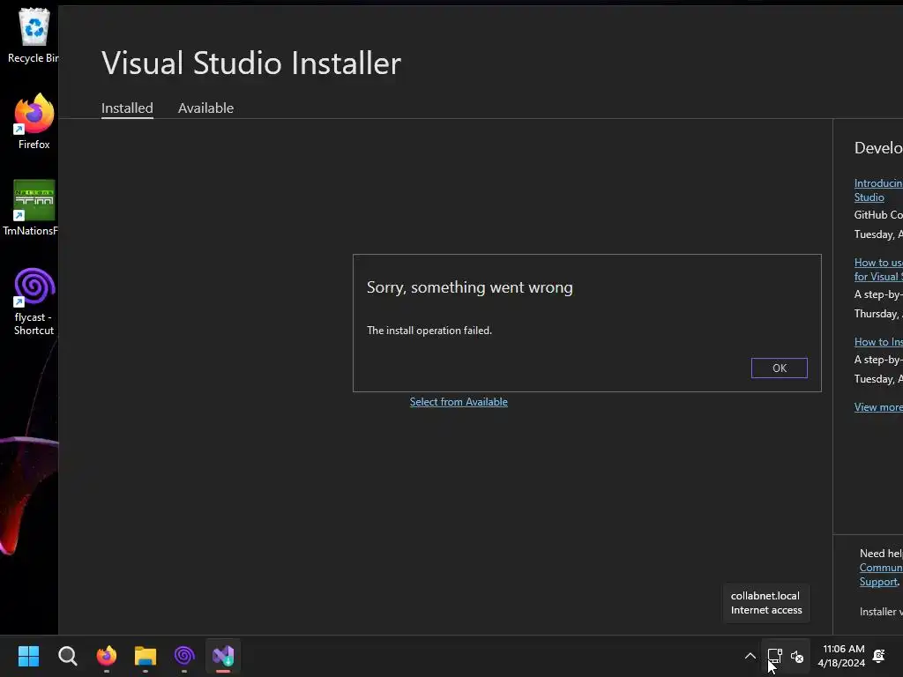This screenshot has width=903, height=677.
Task: Click the 'Sorry, something went wrong' heading
Action: tap(469, 287)
